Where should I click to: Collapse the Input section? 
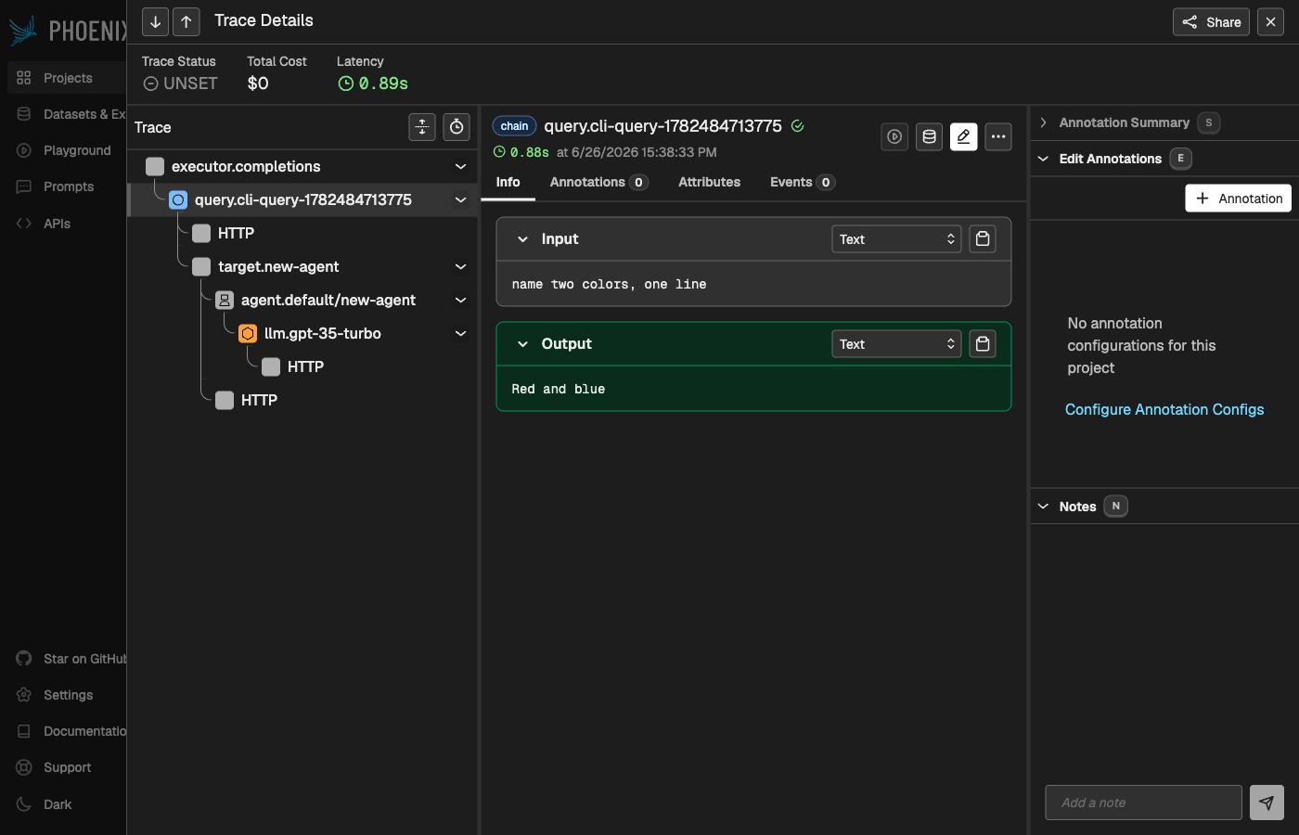(523, 239)
